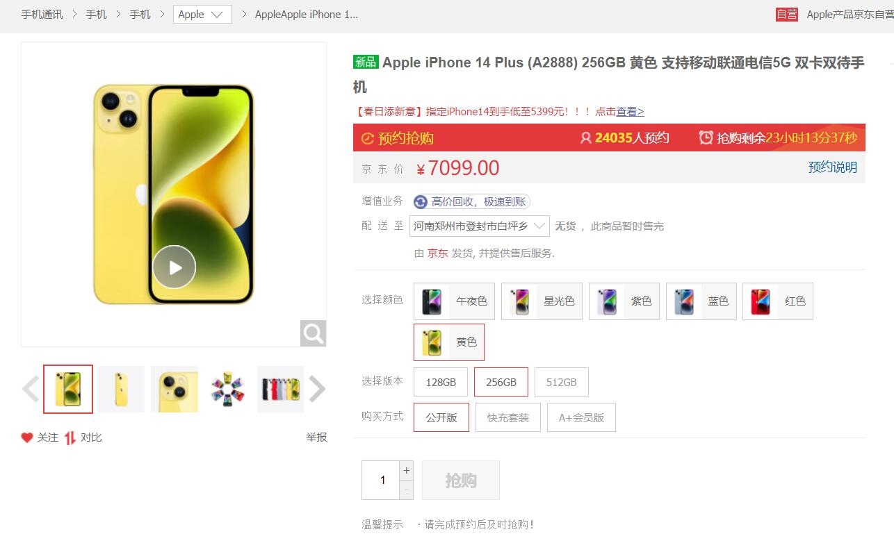Click the heart 关注 icon
The width and height of the screenshot is (894, 559).
click(x=27, y=437)
